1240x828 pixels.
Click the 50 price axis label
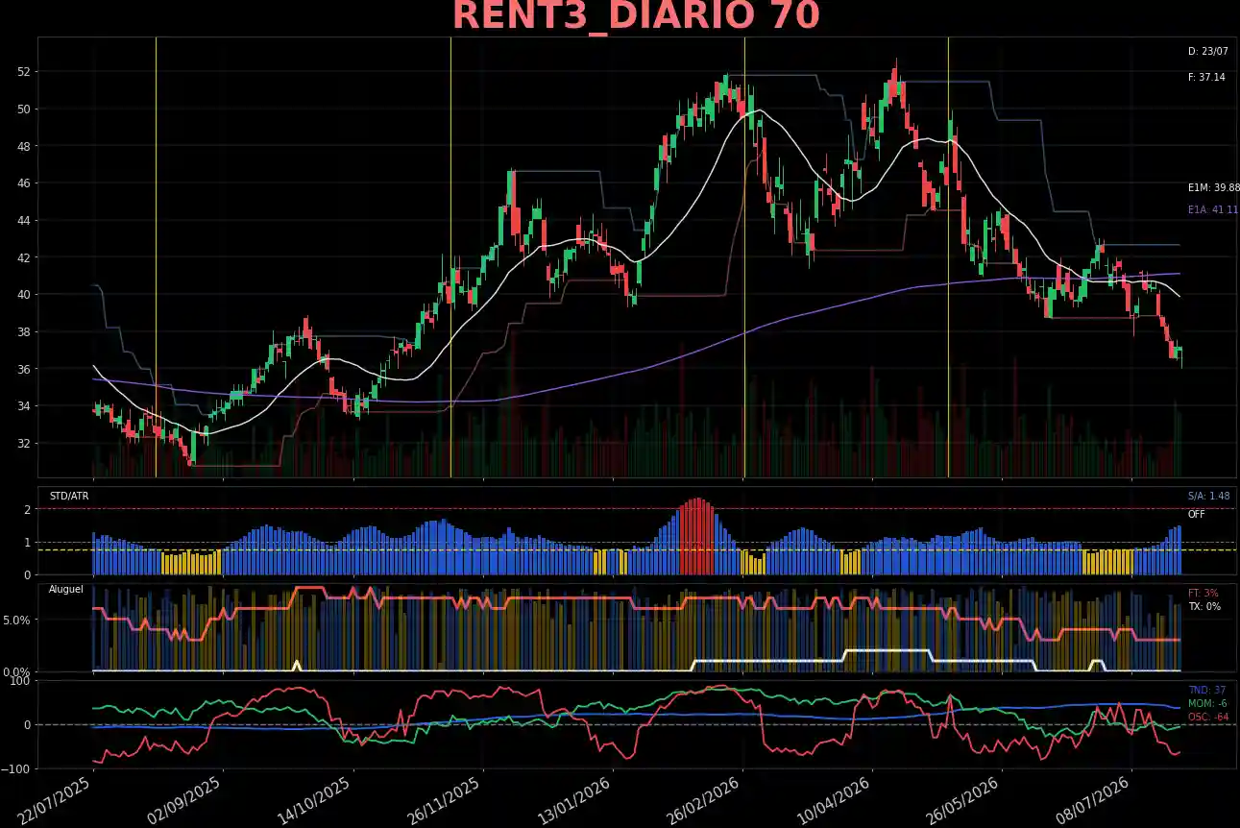tap(24, 110)
